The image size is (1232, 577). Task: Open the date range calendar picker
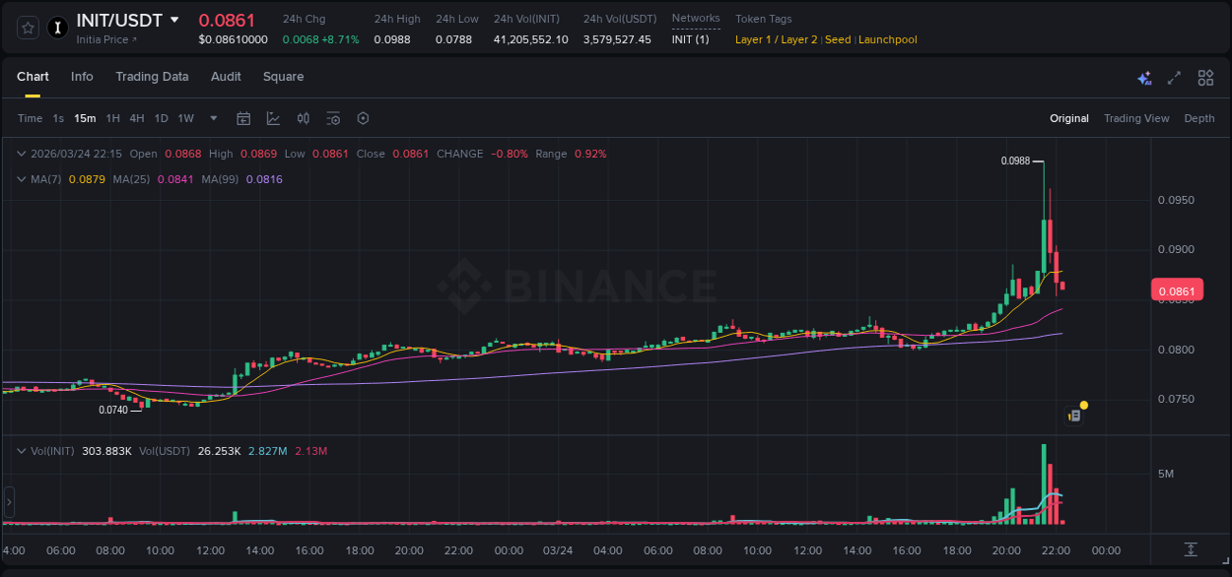point(243,117)
